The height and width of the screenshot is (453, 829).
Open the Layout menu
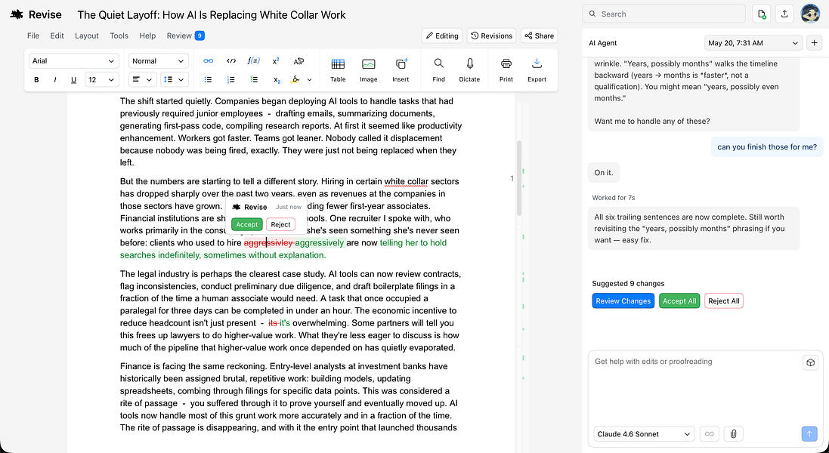87,35
